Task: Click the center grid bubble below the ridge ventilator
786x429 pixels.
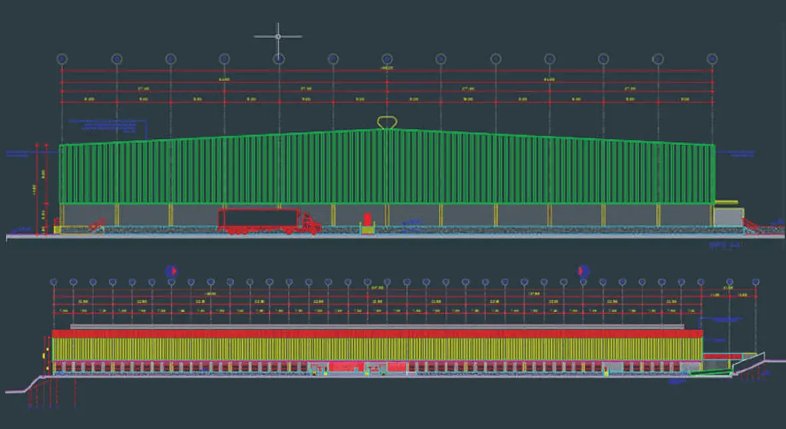Action: tap(387, 59)
